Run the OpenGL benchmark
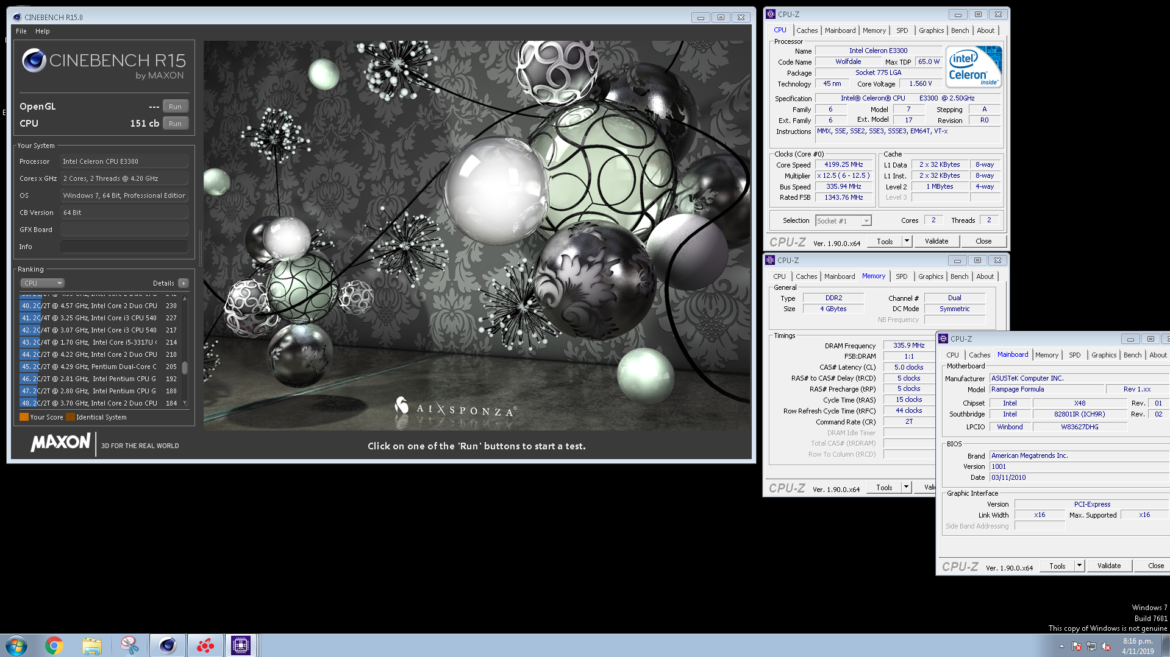 point(175,106)
